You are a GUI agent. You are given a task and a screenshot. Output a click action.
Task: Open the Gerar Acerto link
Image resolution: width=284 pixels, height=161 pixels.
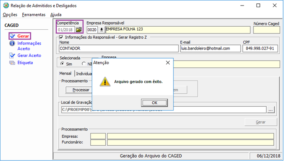click(29, 56)
